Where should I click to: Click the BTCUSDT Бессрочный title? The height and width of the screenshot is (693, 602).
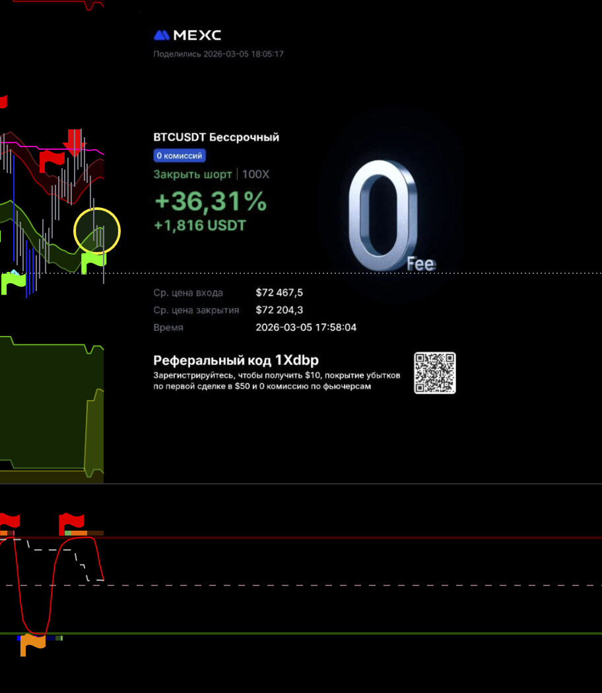tap(216, 137)
